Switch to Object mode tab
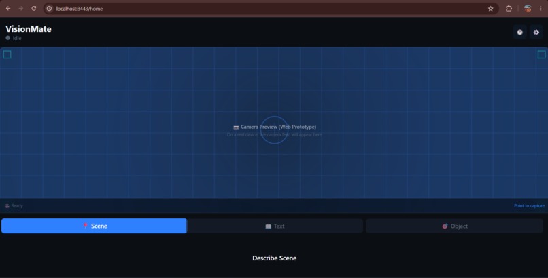The image size is (548, 278). [454, 226]
